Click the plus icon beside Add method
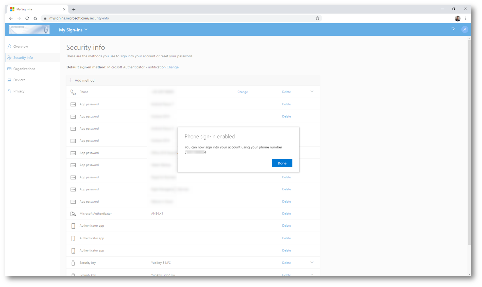This screenshot has height=287, width=482. [x=71, y=80]
